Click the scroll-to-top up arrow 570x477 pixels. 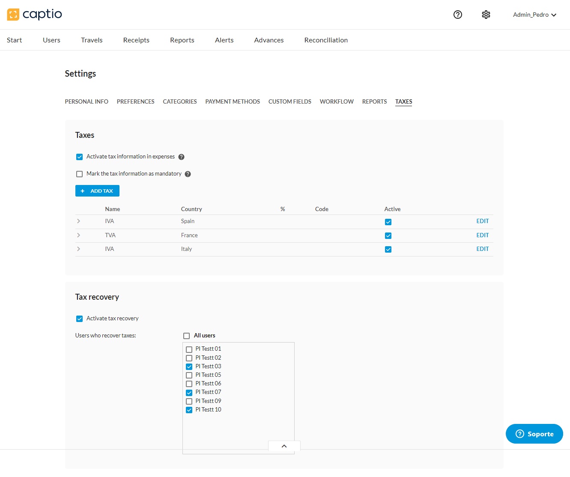point(284,446)
